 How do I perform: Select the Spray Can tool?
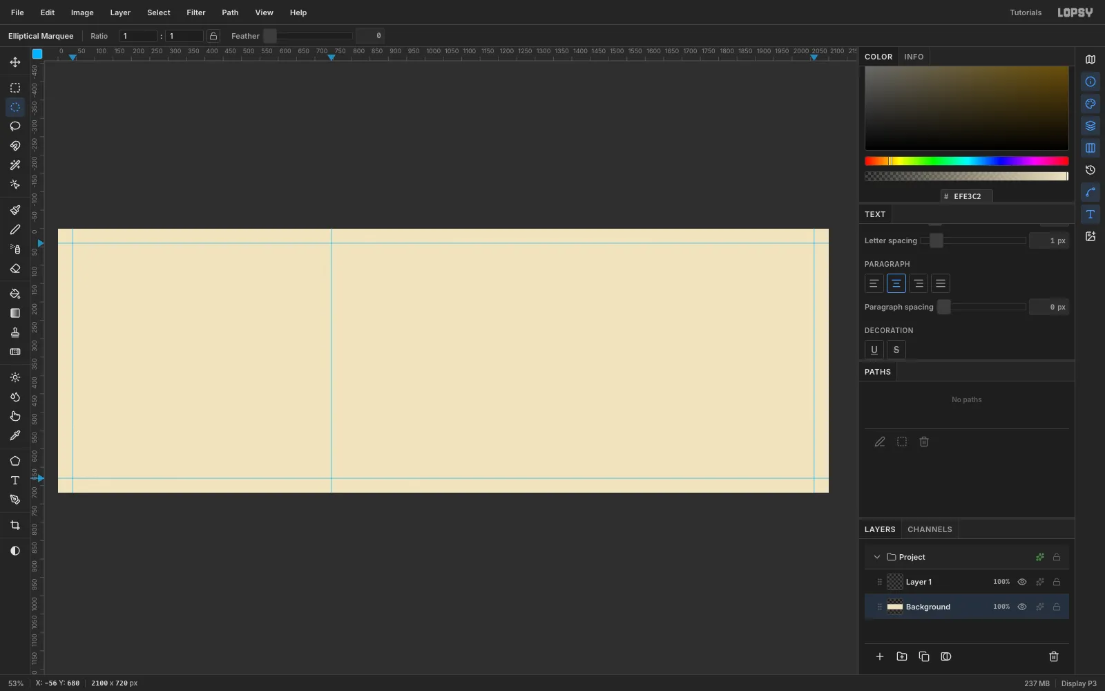(15, 249)
